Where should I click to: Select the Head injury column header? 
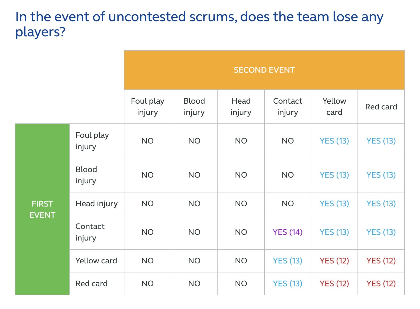tap(241, 107)
